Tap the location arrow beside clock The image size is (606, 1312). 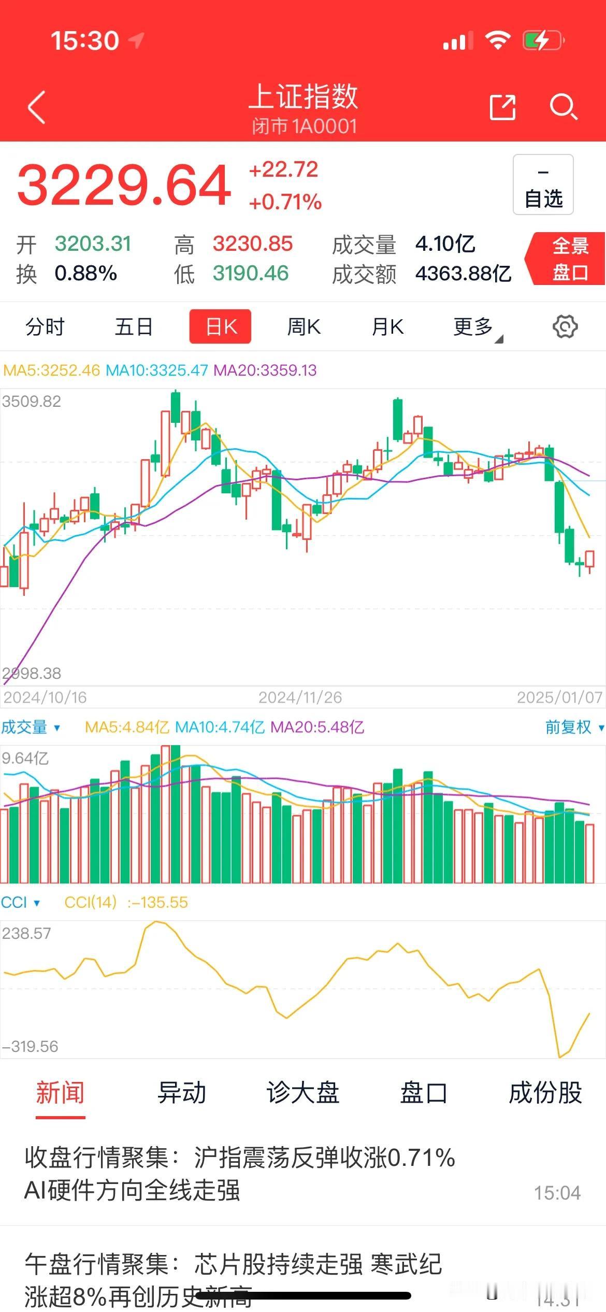click(x=136, y=40)
